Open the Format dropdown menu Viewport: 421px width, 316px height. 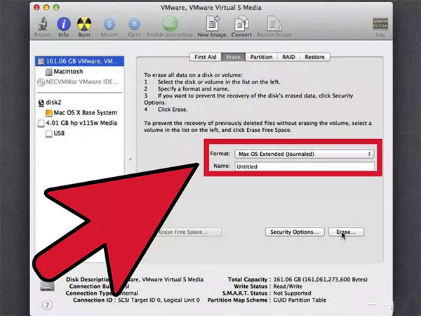click(305, 154)
